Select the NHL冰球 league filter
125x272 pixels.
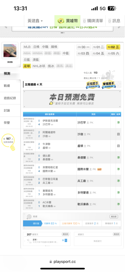point(39,66)
